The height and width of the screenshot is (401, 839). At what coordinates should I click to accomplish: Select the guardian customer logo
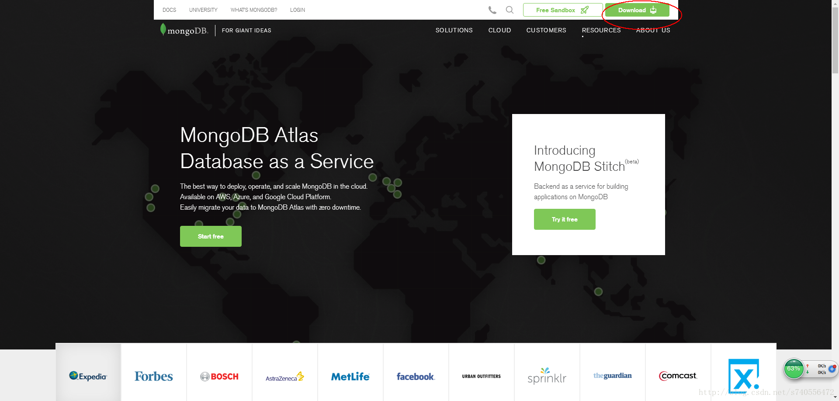click(x=613, y=376)
